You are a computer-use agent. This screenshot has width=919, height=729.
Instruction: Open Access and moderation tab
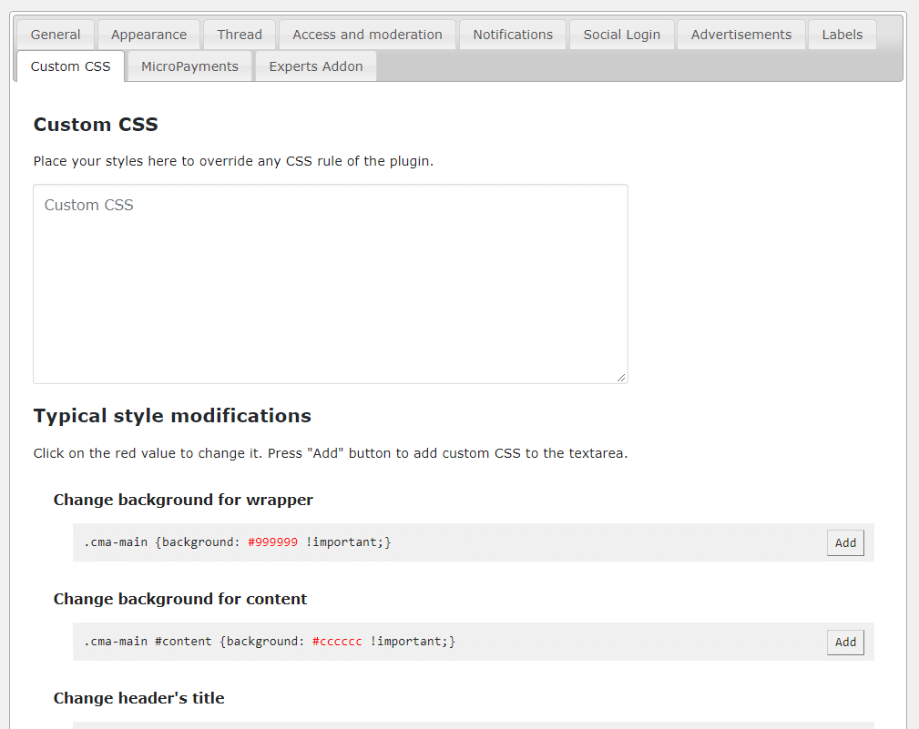pos(367,35)
